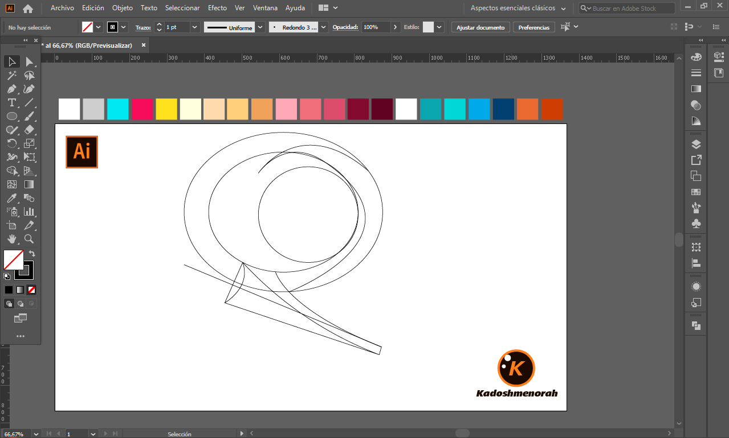Open the graphic style Estilo dropdown
The width and height of the screenshot is (729, 438).
pyautogui.click(x=439, y=27)
